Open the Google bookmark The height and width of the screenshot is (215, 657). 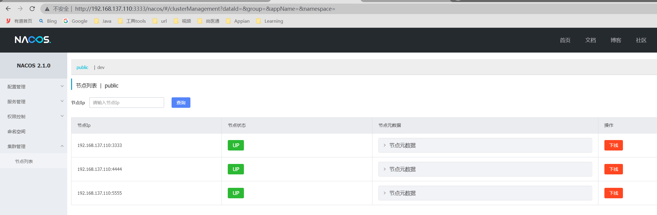[75, 21]
